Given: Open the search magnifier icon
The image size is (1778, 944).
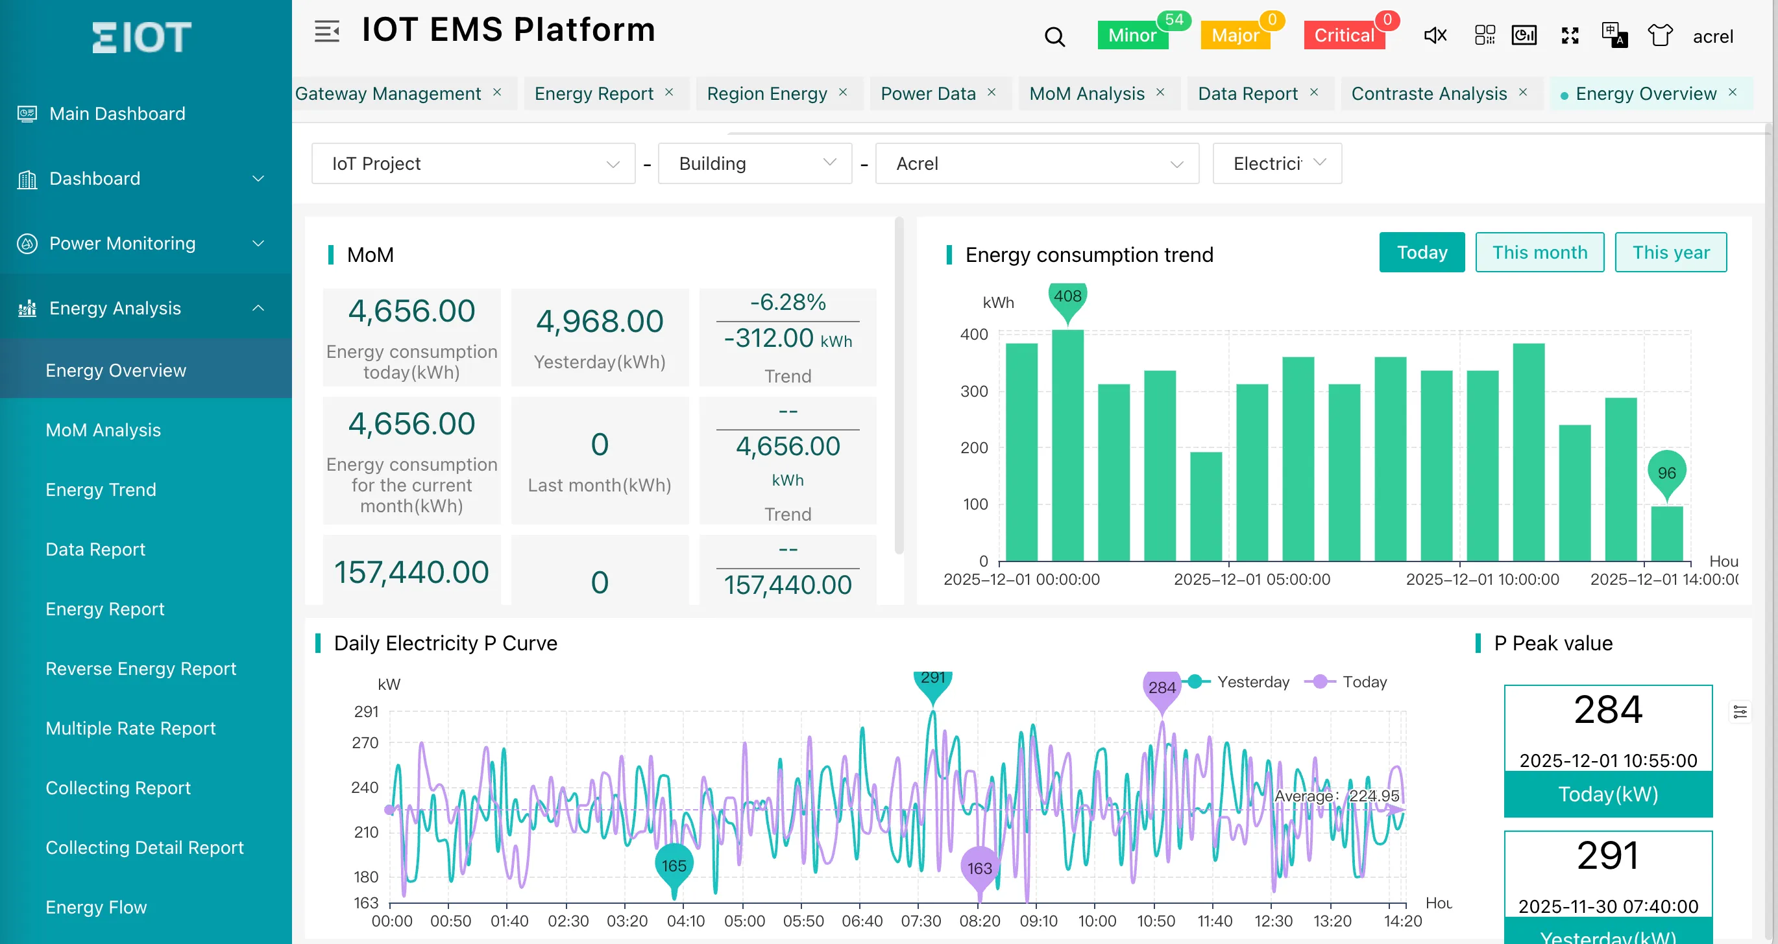Looking at the screenshot, I should (x=1054, y=36).
